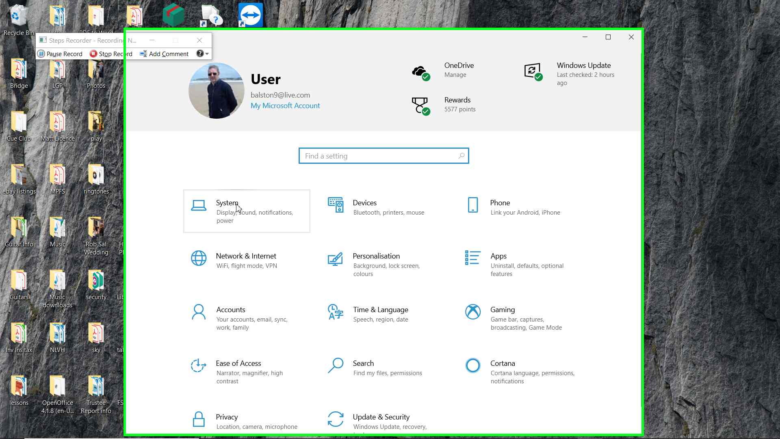
Task: Open the Cortana circle icon
Action: pos(473,365)
